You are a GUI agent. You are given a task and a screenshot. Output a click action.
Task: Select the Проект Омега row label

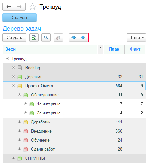pos(39,86)
